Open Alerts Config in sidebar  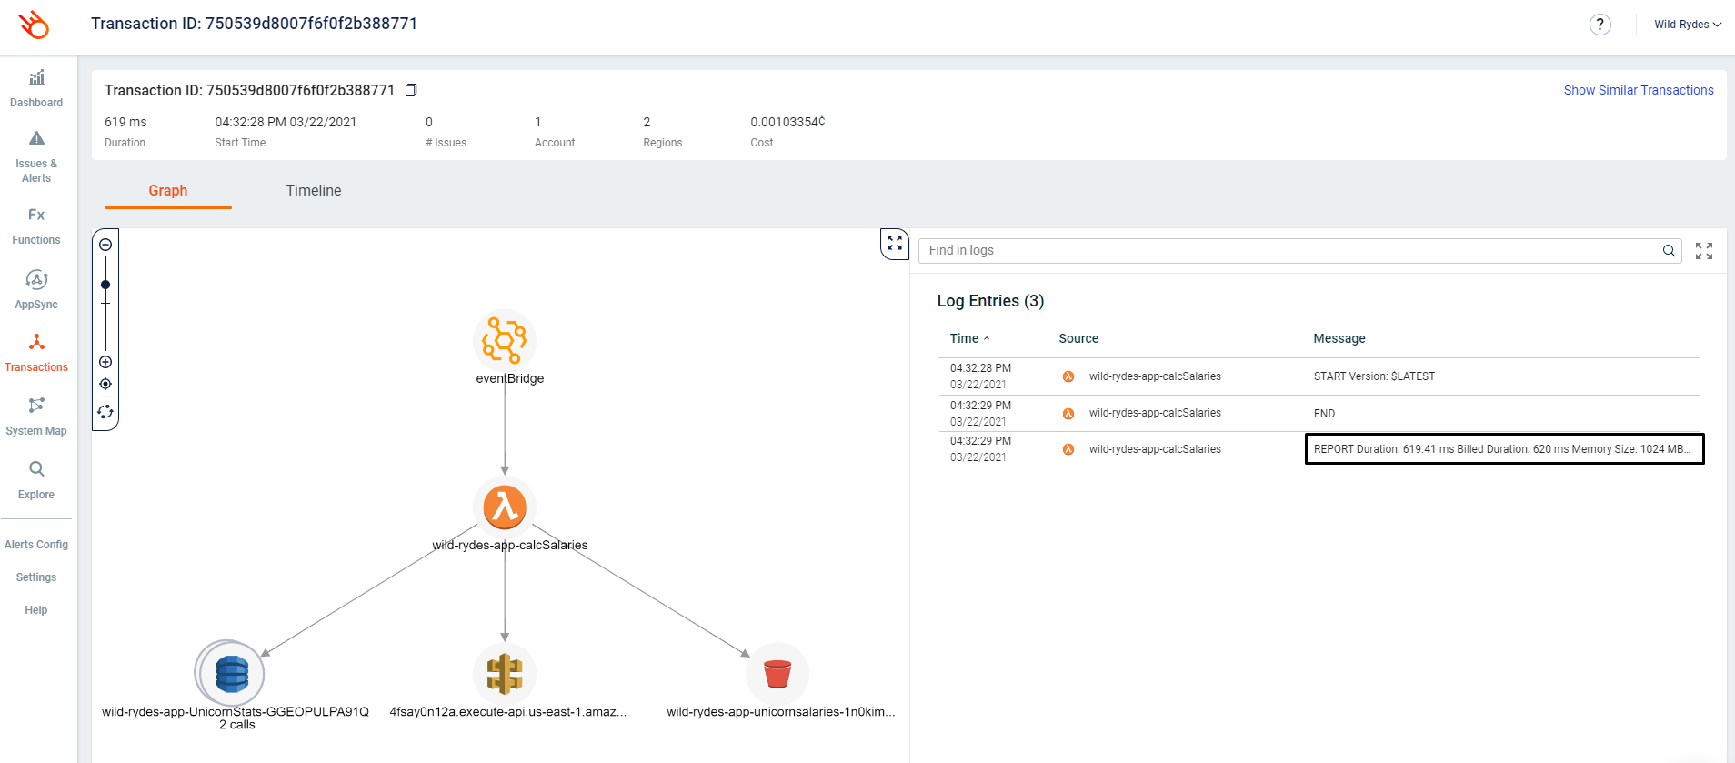click(x=36, y=545)
